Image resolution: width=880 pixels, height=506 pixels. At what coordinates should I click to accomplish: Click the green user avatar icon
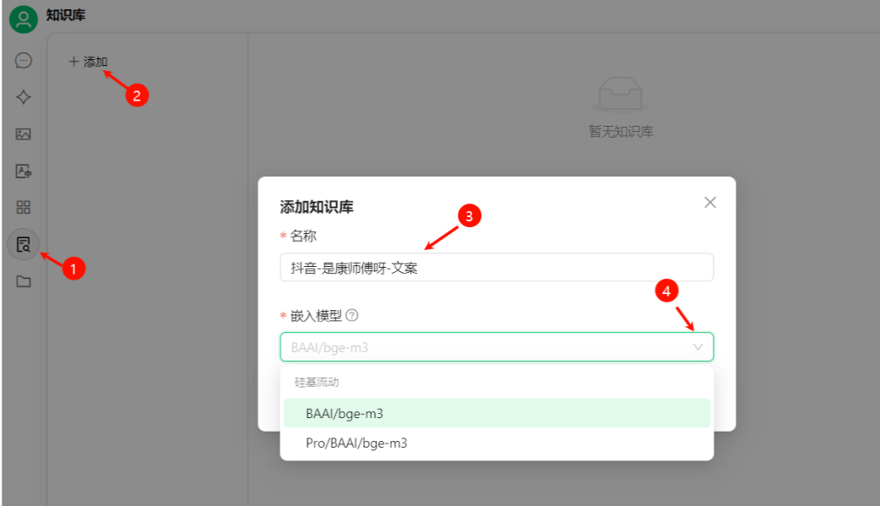click(x=24, y=19)
